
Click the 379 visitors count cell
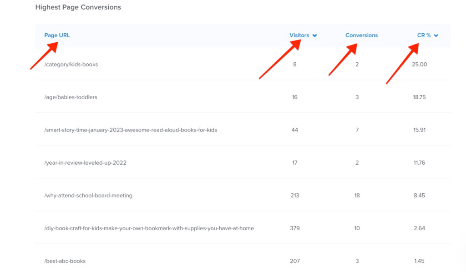295,228
